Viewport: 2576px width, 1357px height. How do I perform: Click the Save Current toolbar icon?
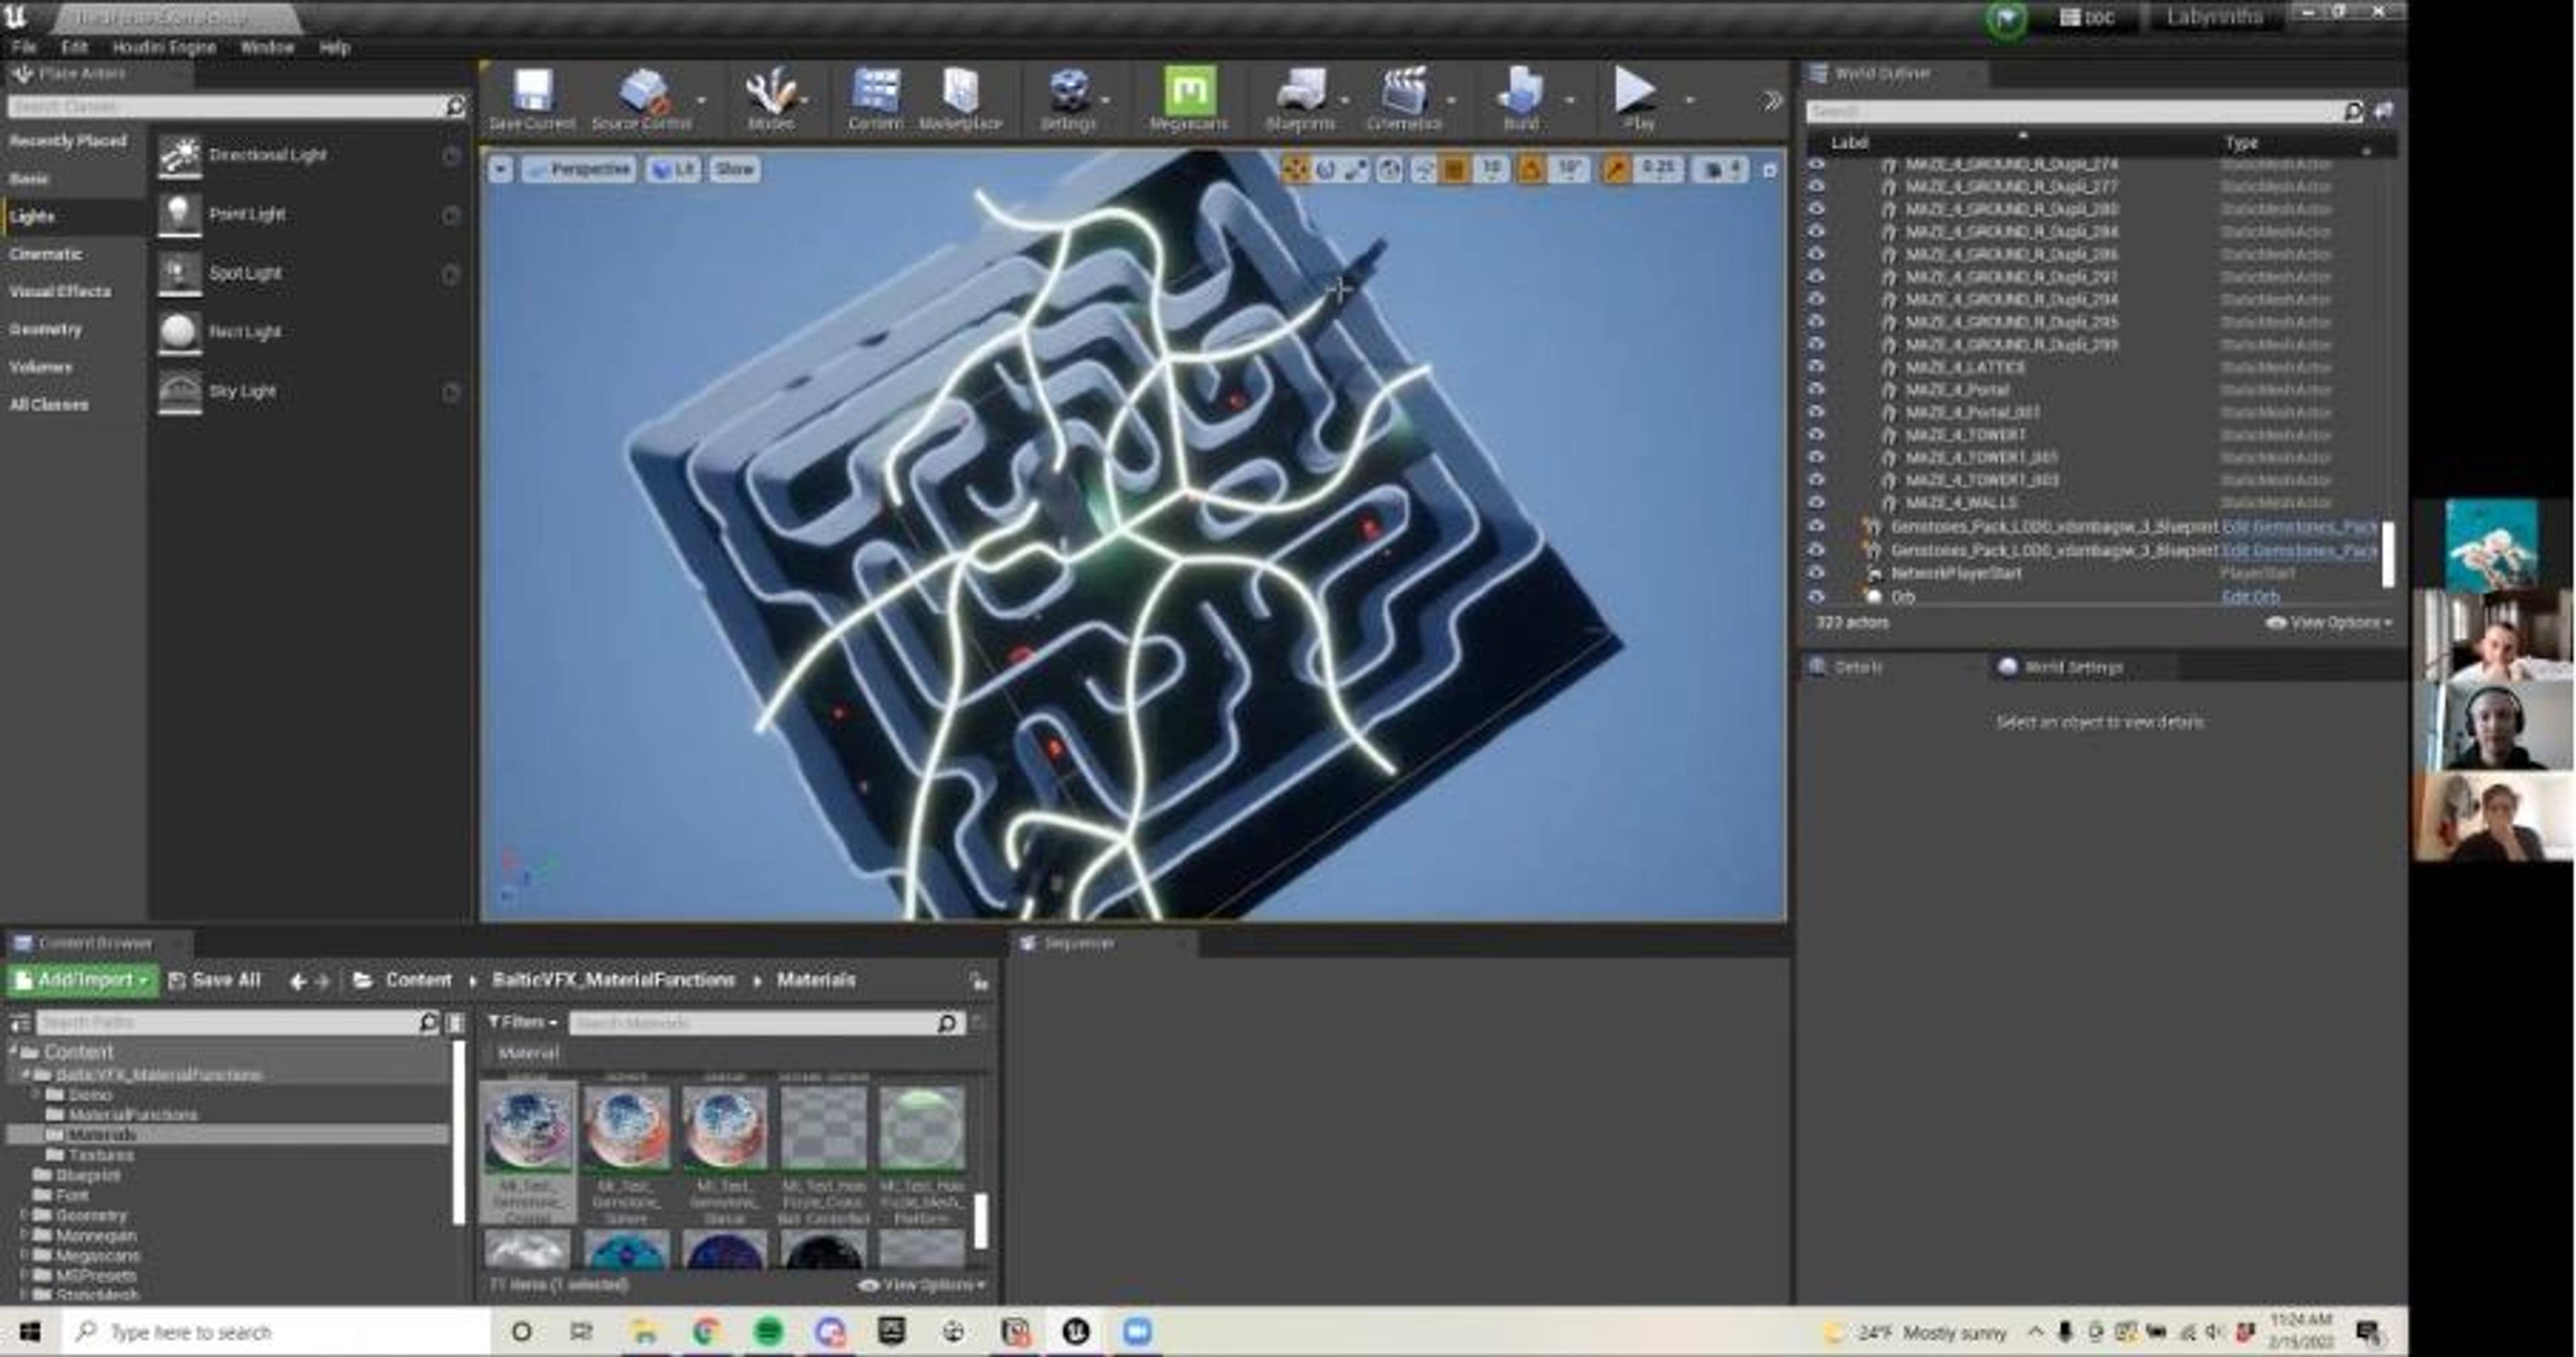pos(532,92)
